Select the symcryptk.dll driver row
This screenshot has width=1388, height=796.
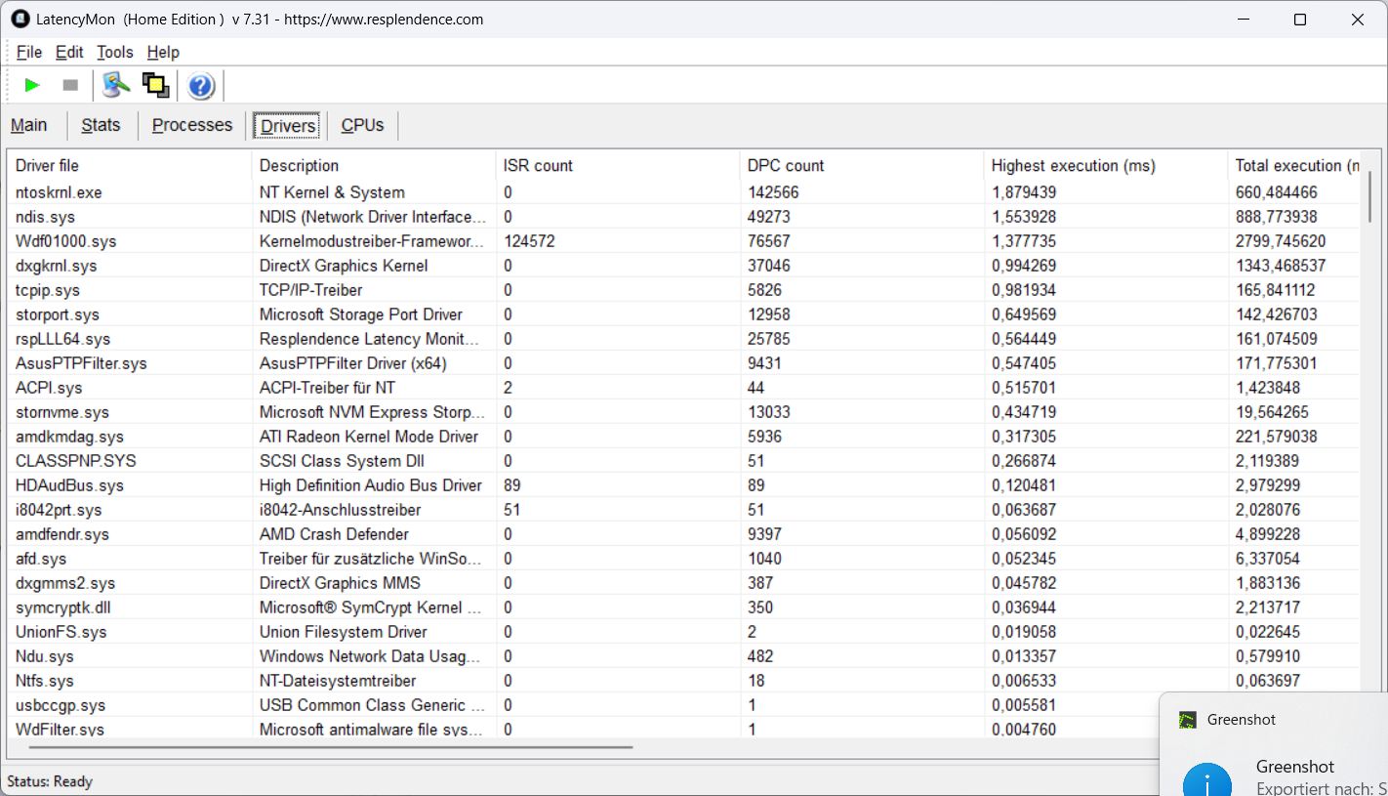pyautogui.click(x=683, y=607)
